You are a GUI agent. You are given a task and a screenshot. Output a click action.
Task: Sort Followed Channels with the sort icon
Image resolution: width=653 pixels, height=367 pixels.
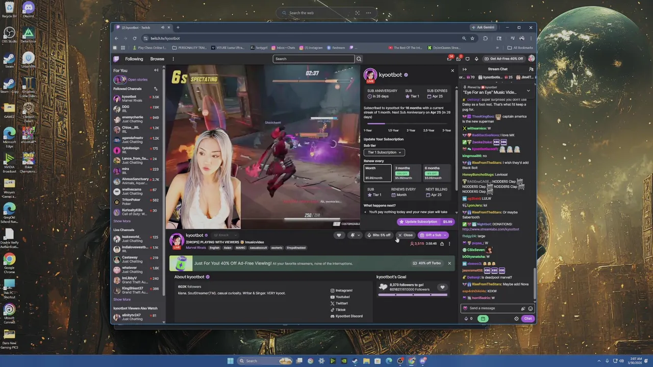coord(156,89)
